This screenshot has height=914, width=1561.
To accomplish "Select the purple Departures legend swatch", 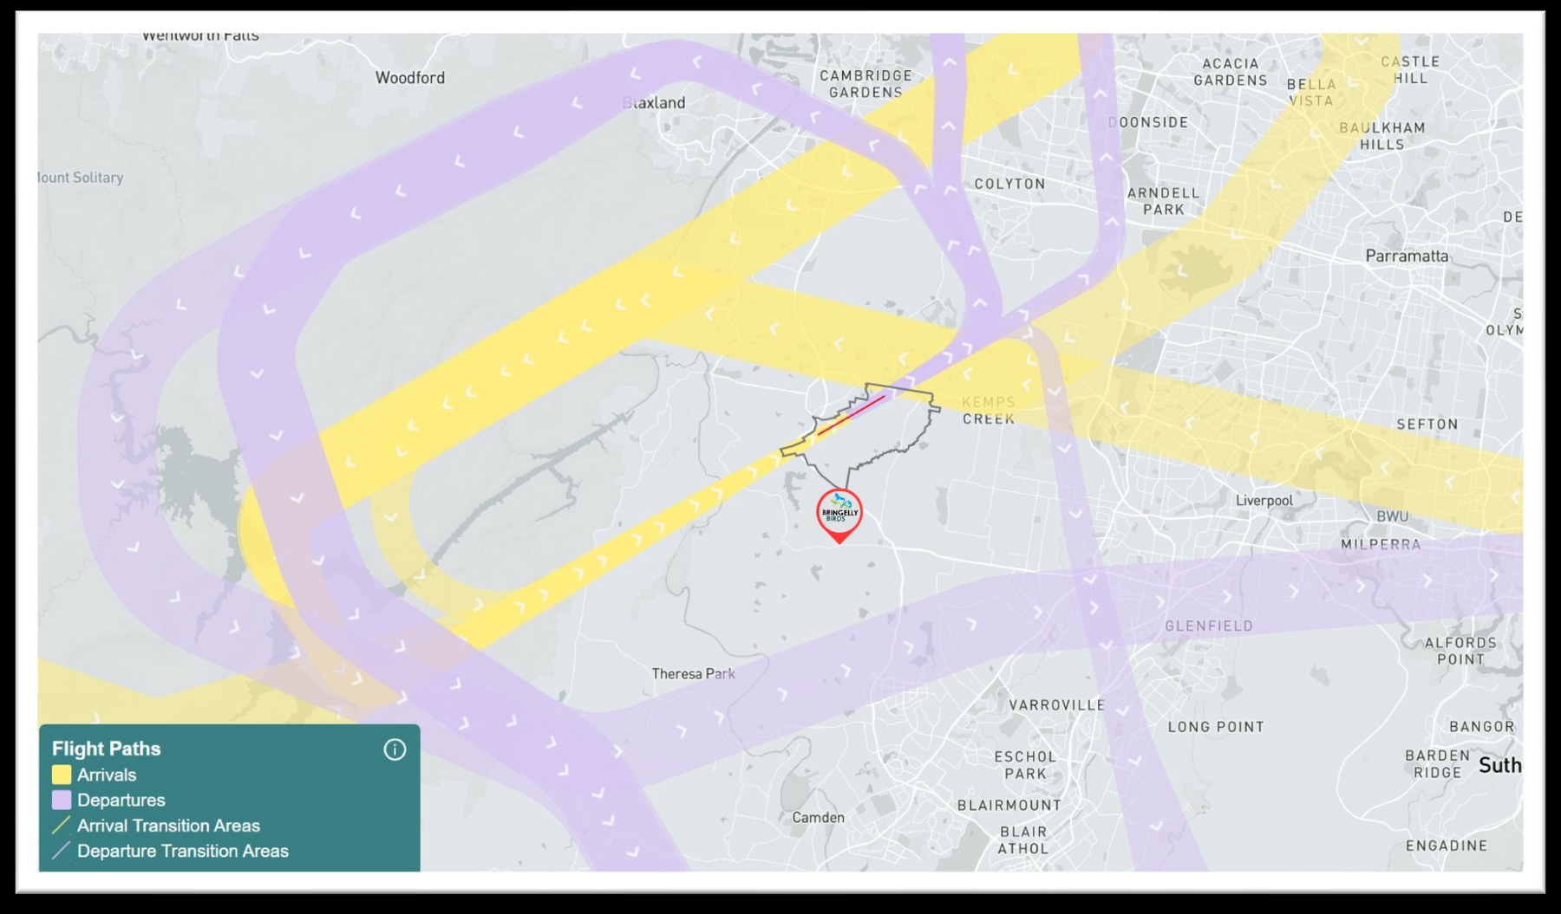I will pyautogui.click(x=62, y=800).
